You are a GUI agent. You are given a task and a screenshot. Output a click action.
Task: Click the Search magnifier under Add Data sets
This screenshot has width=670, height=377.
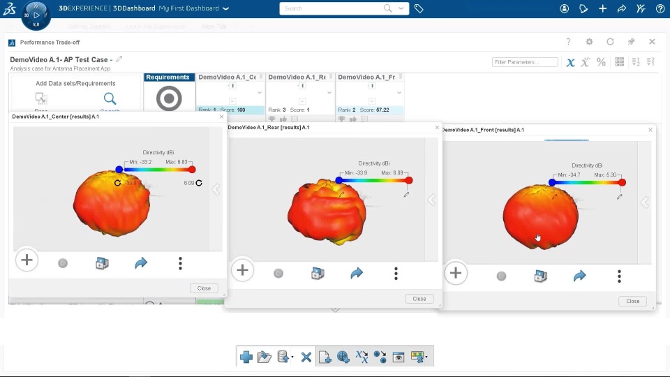(x=110, y=99)
